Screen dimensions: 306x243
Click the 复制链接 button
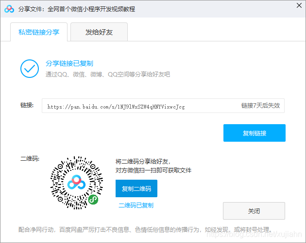(x=255, y=133)
